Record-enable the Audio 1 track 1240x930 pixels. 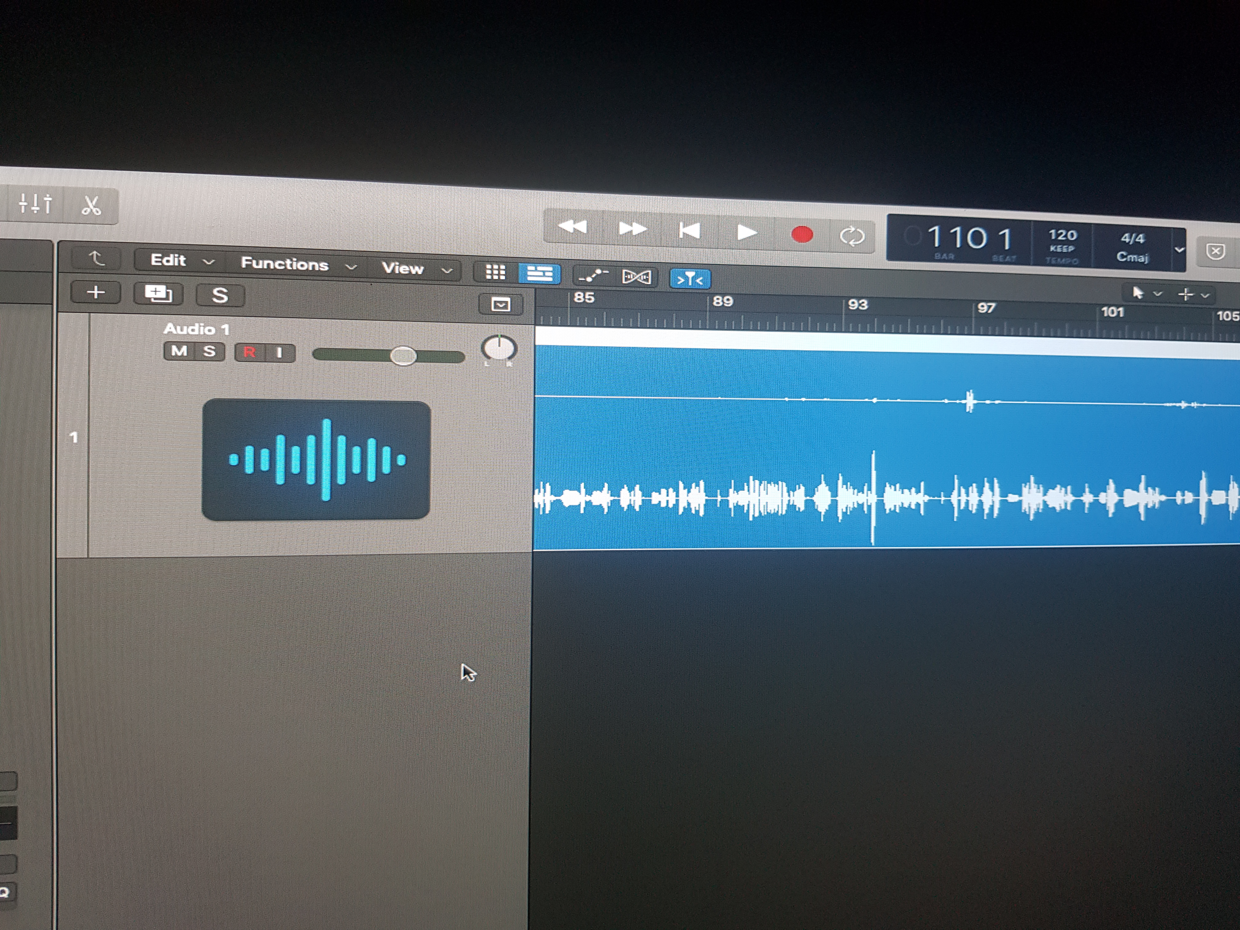(x=249, y=353)
